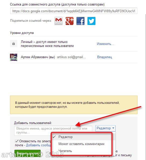Open Владелец owner role dropdown
This screenshot has height=160, width=146.
point(105,57)
